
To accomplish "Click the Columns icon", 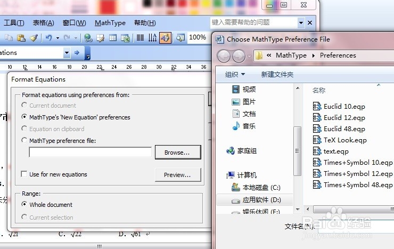I will coord(140,38).
